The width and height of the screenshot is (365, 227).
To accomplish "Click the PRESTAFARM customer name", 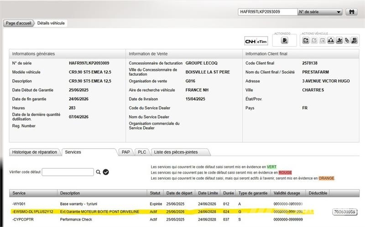I will (315, 72).
